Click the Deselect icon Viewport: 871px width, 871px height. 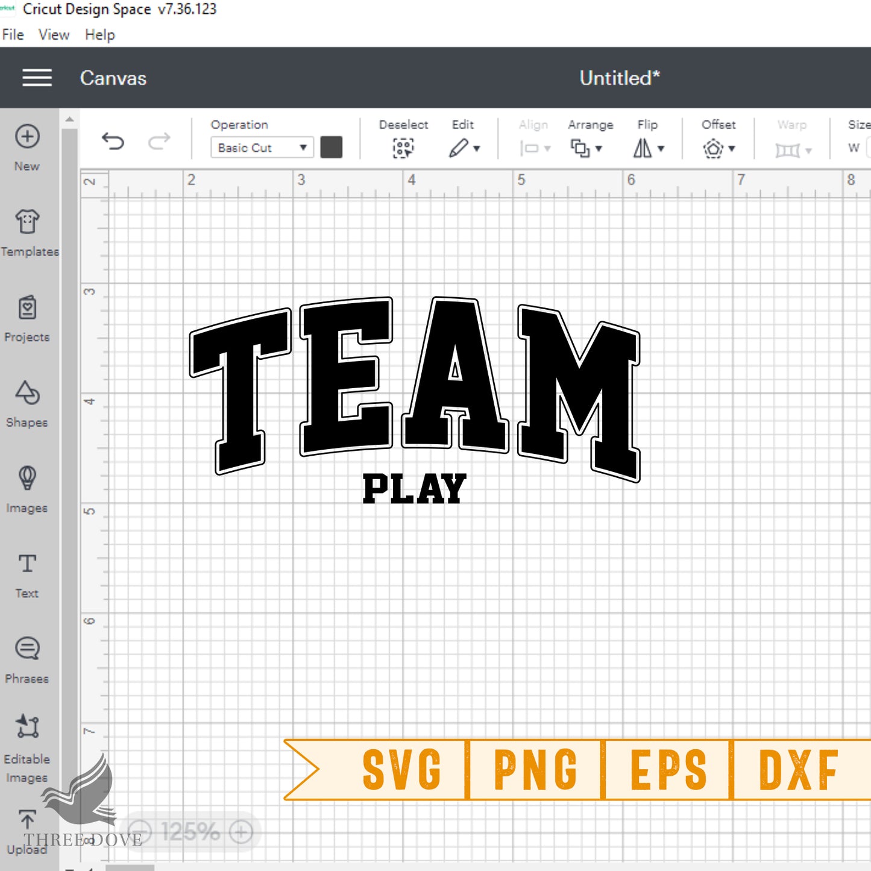[x=403, y=148]
